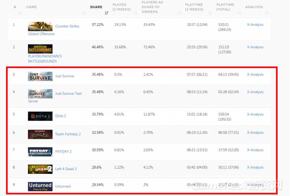The width and height of the screenshot is (290, 196).
Task: Click the Team Fortress 2 thumbnail
Action: coord(40,134)
